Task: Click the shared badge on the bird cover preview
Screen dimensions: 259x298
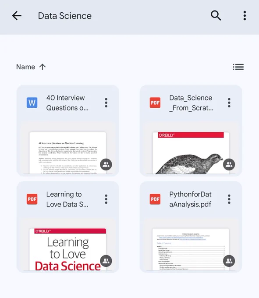Action: click(x=229, y=165)
